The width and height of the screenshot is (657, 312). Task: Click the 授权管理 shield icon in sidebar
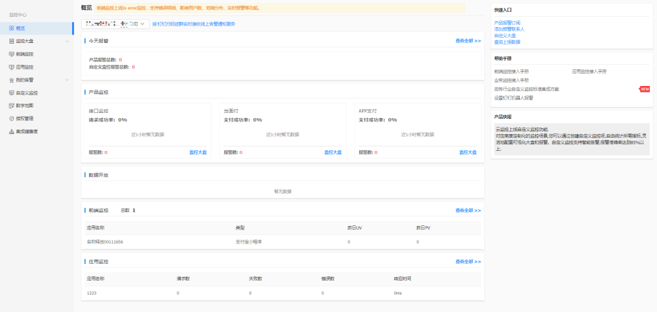click(x=12, y=118)
